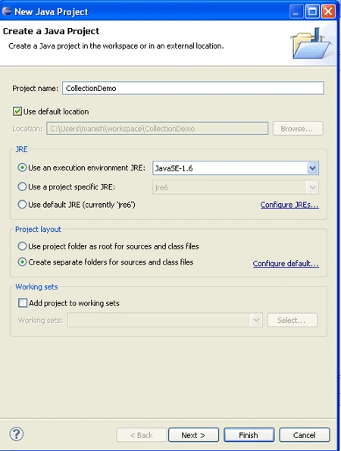Select project folder as root option

(x=22, y=246)
